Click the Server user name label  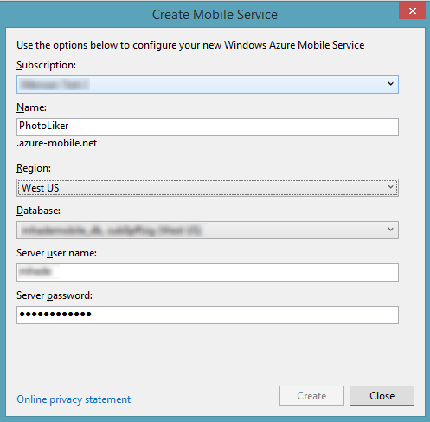tap(56, 253)
